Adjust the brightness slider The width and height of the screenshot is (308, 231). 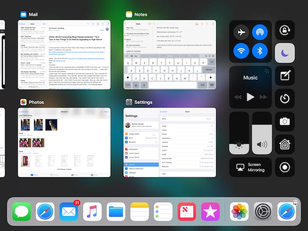[x=239, y=132]
